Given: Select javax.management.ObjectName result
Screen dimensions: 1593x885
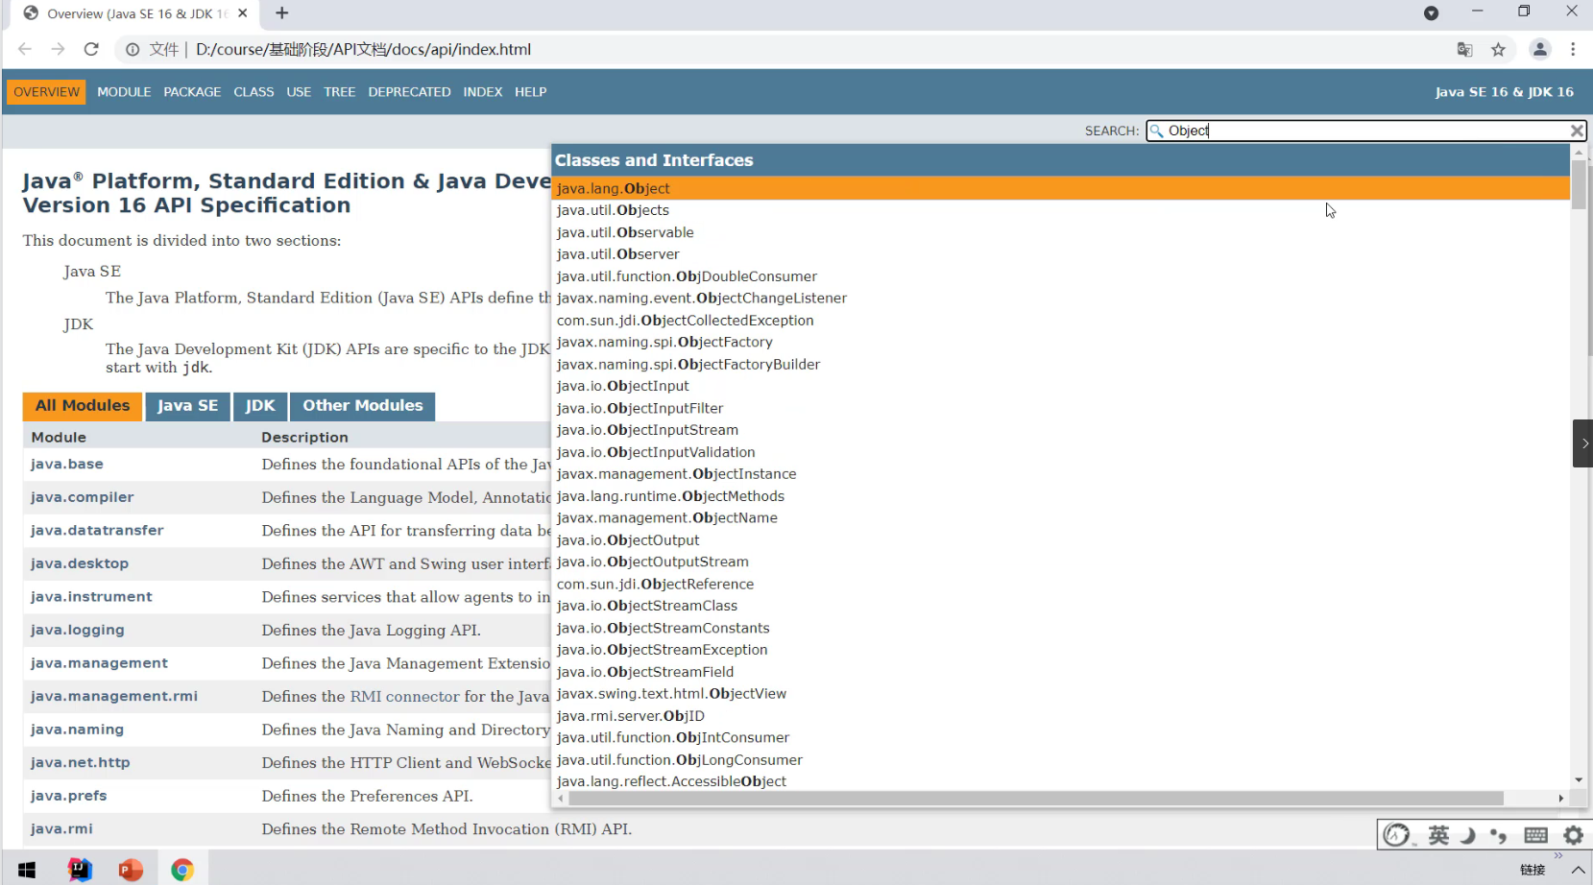Looking at the screenshot, I should [1061, 517].
